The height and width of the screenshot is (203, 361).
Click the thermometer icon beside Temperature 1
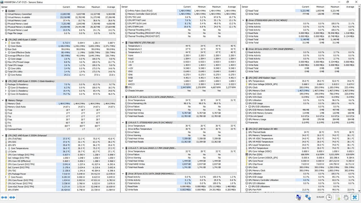click(x=126, y=46)
